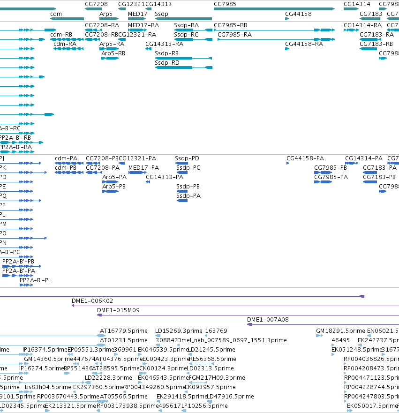Image resolution: width=399 pixels, height=413 pixels.
Task: Click the MED17 gene feature
Action: tap(137, 19)
